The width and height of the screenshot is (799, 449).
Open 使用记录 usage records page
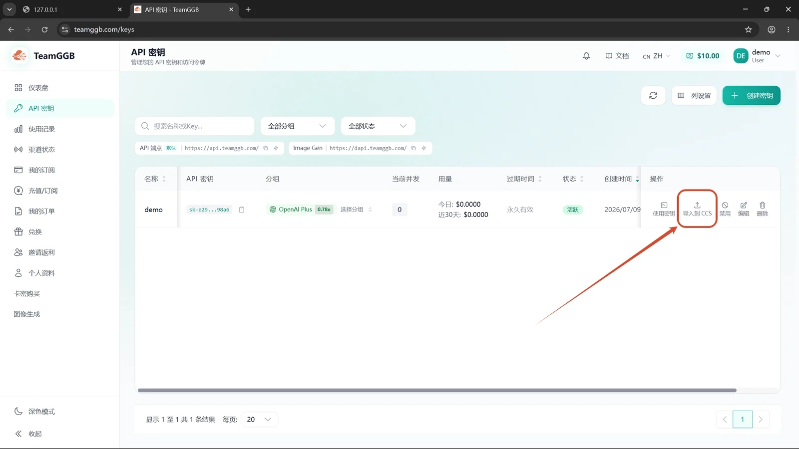pyautogui.click(x=60, y=129)
